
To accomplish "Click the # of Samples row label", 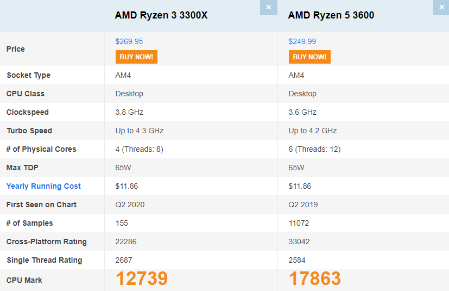I will tap(30, 223).
